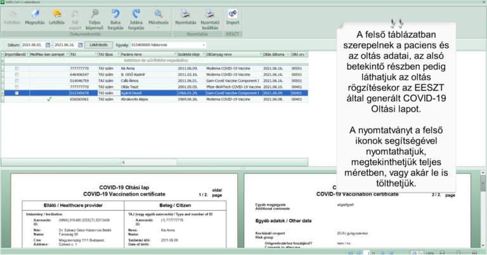The image size is (487, 255).
Task: Rotate document left with Balra forgatás
Action: pyautogui.click(x=115, y=17)
